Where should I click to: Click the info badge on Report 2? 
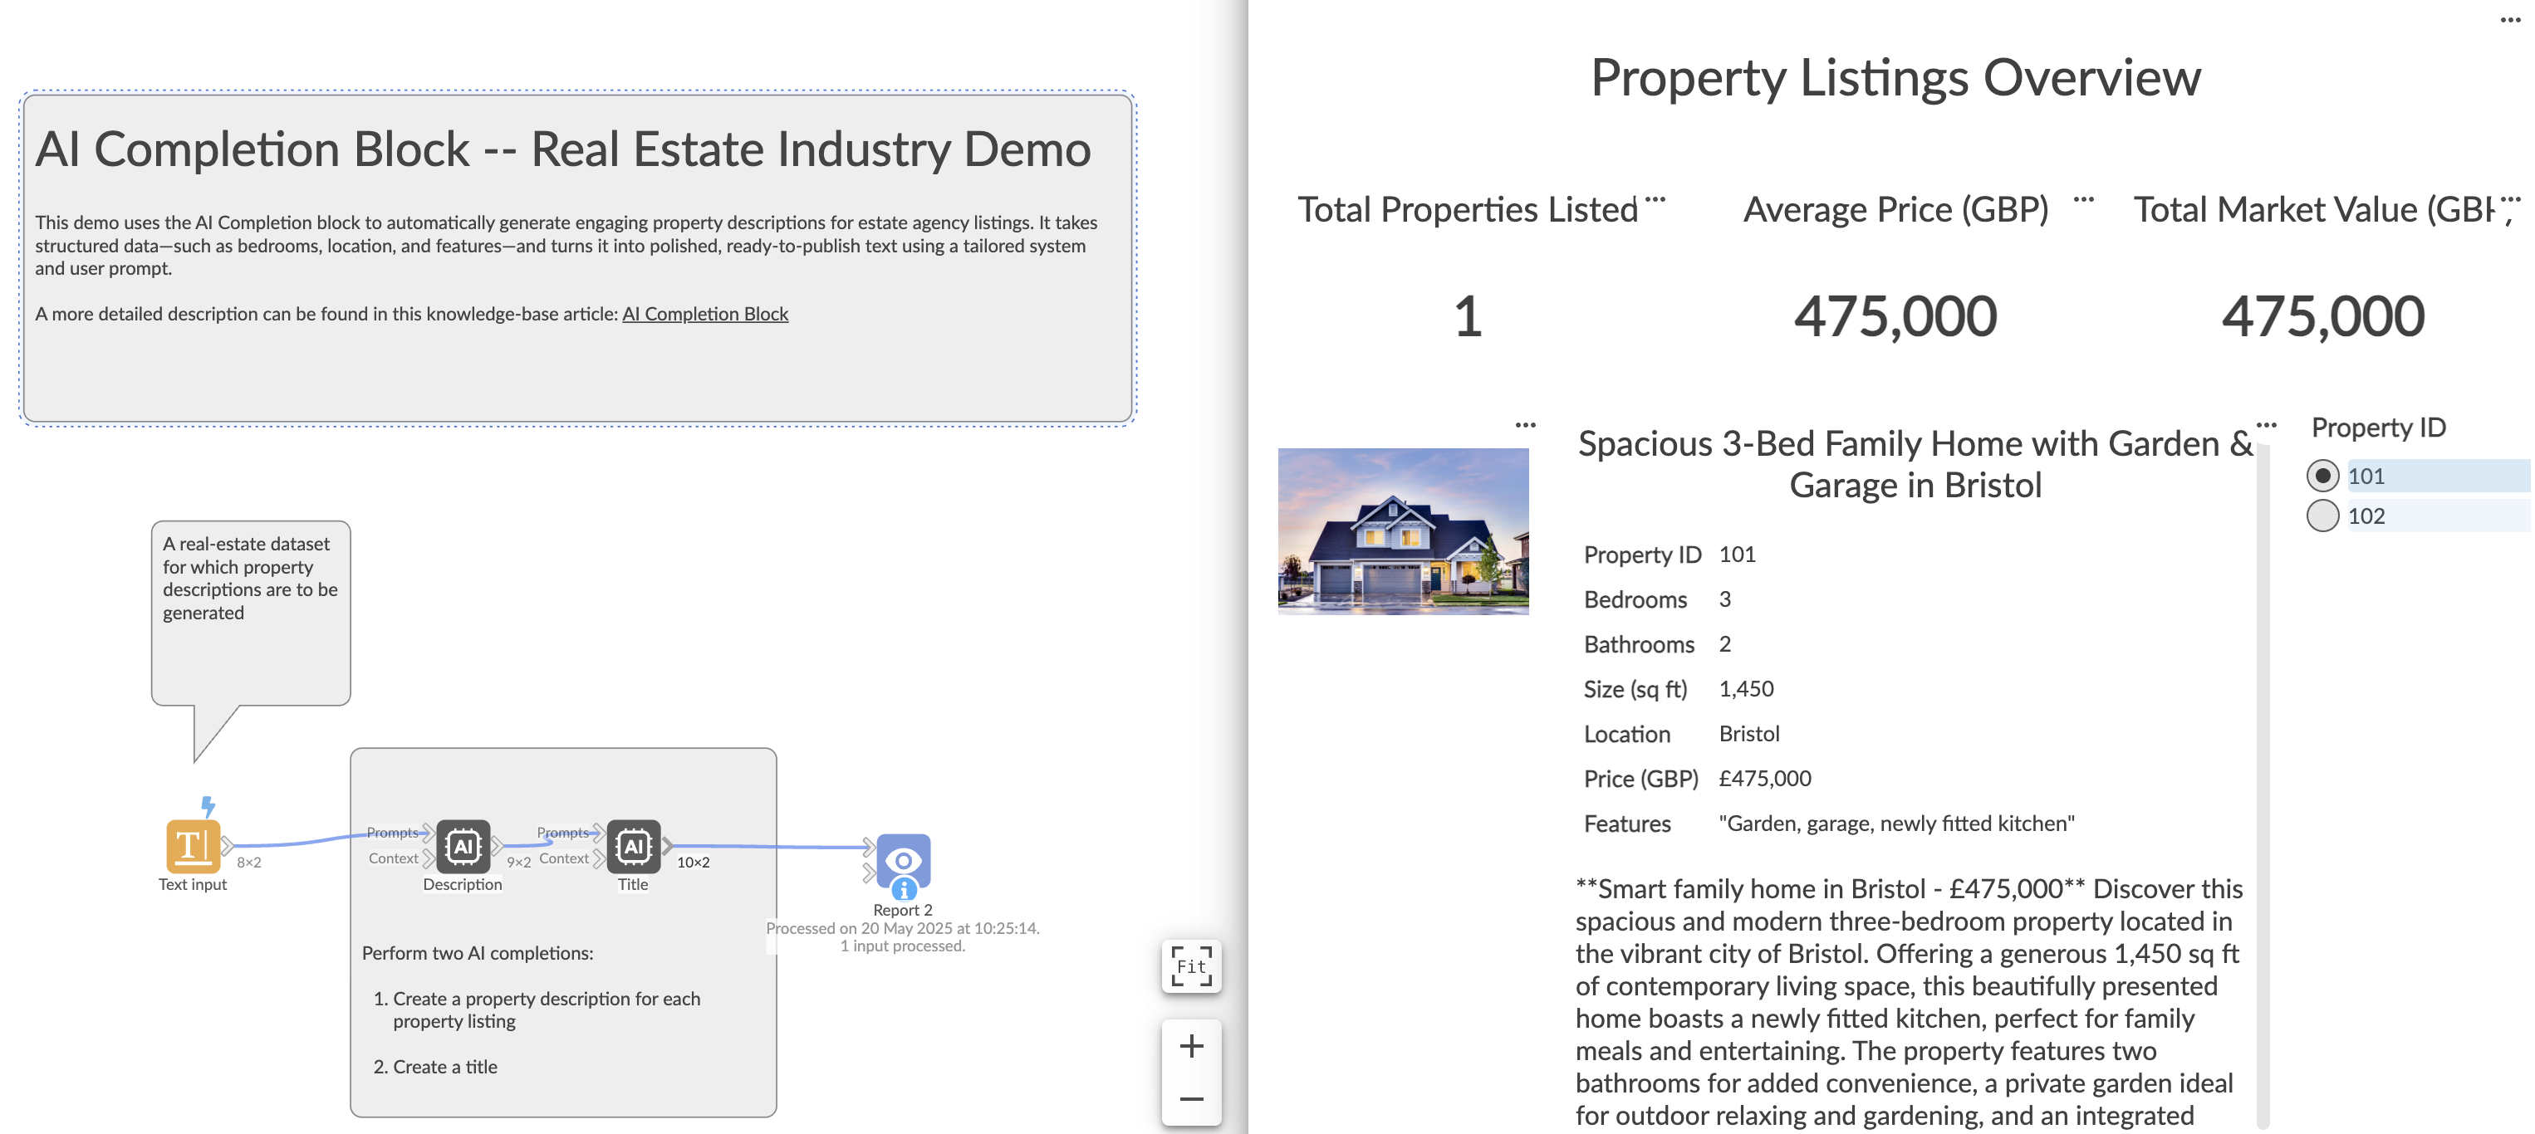pyautogui.click(x=904, y=890)
